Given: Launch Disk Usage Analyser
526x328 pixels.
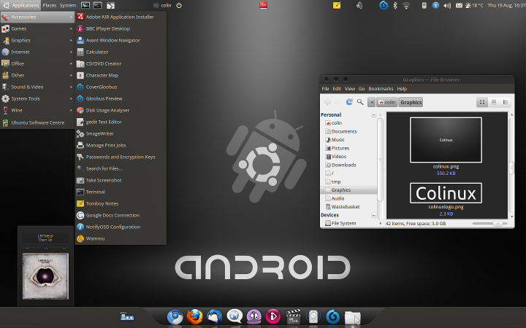Looking at the screenshot, I should [121, 111].
